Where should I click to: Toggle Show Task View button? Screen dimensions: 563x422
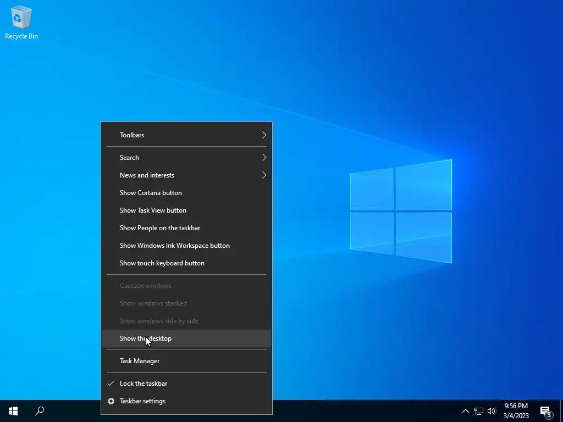pyautogui.click(x=187, y=210)
